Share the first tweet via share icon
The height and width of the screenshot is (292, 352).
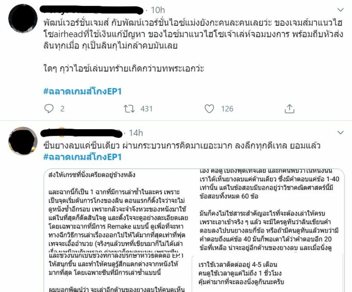289,109
